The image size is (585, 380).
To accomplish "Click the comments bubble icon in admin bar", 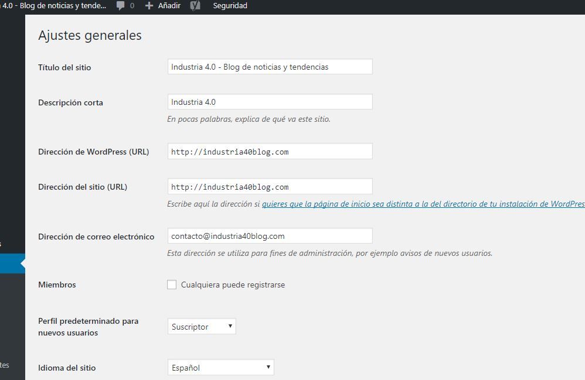I will click(x=121, y=6).
